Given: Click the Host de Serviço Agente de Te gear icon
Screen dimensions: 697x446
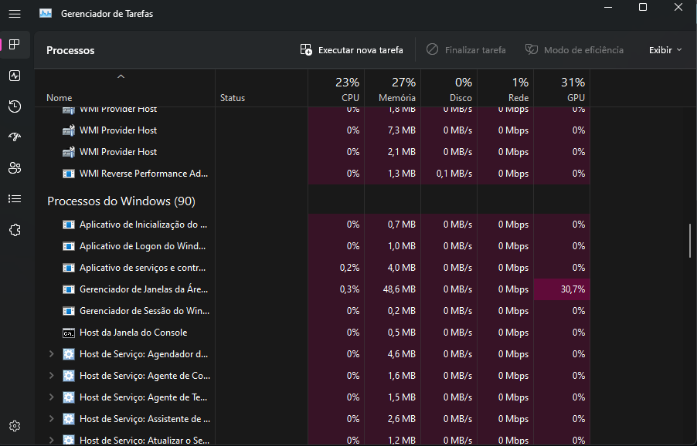Looking at the screenshot, I should [x=69, y=397].
